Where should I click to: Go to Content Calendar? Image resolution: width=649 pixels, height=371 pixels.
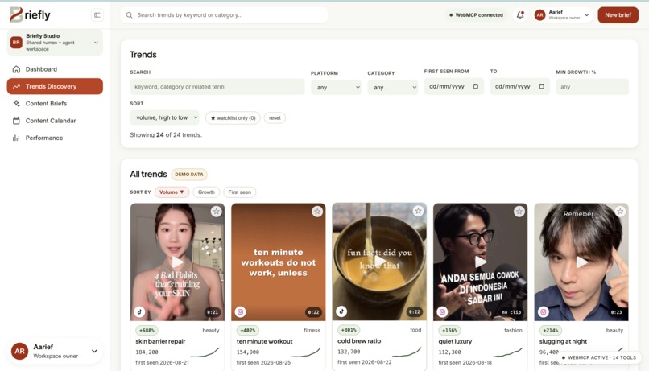pos(55,121)
